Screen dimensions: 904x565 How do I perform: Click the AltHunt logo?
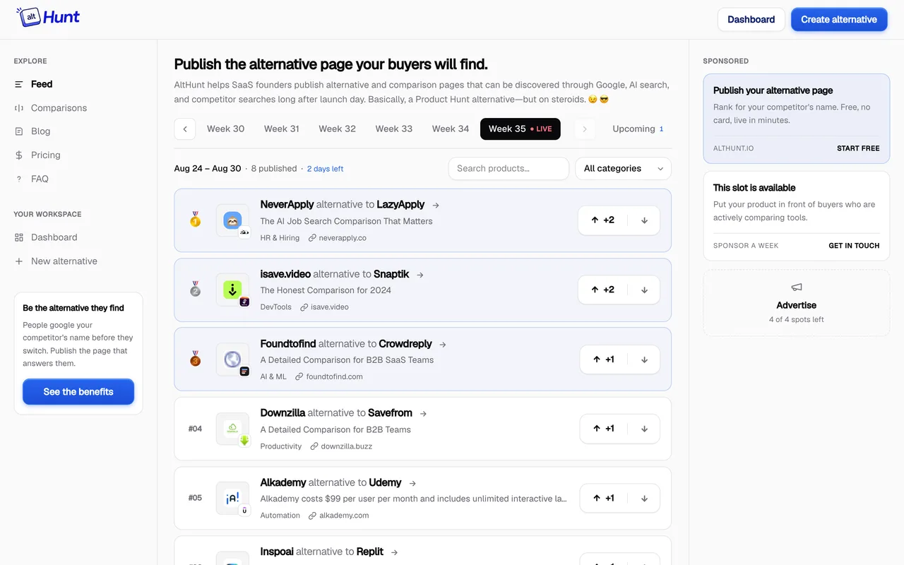pyautogui.click(x=48, y=18)
